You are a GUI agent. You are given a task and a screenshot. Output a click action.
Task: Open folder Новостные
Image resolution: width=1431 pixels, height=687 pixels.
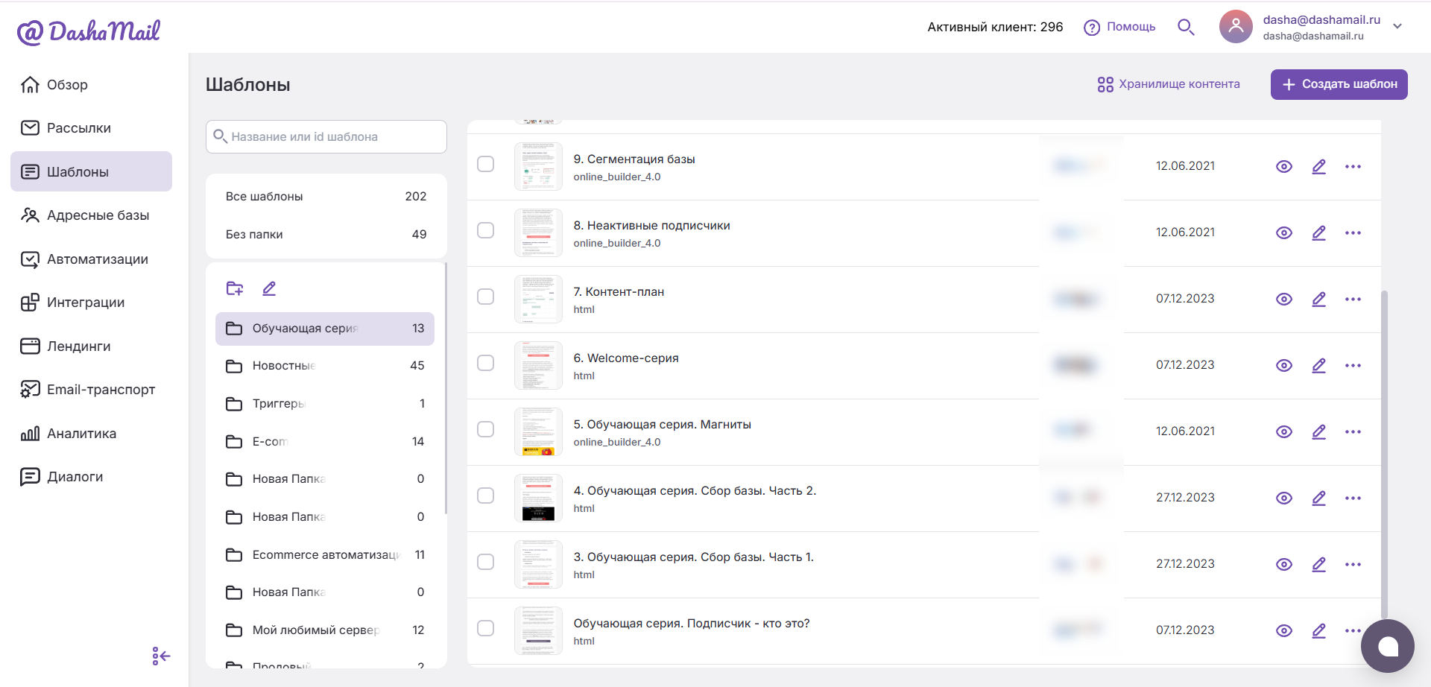[x=325, y=366]
